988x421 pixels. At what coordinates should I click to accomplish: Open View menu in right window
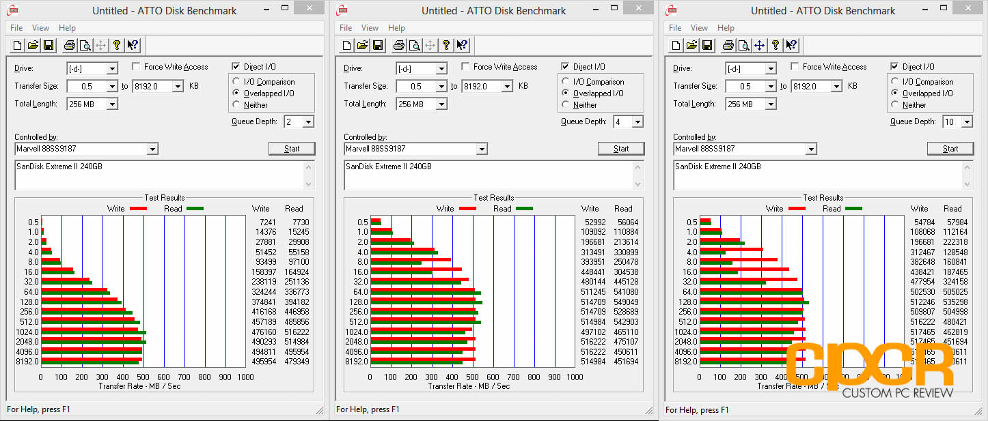[700, 28]
